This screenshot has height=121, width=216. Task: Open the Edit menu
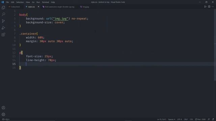[12, 2]
